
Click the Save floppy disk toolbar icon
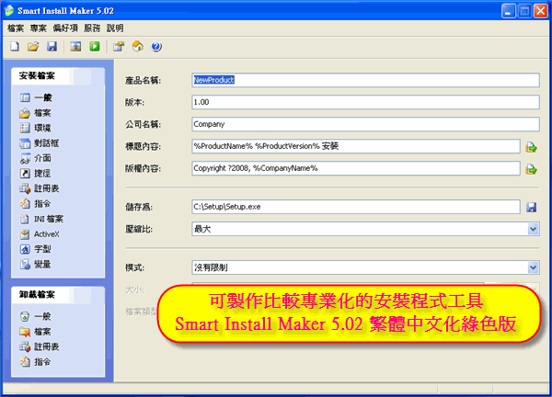51,46
